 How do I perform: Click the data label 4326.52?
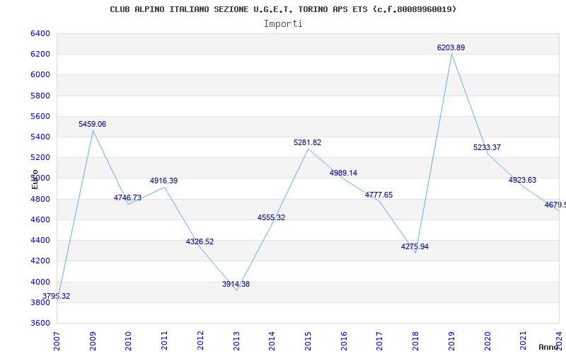click(200, 241)
